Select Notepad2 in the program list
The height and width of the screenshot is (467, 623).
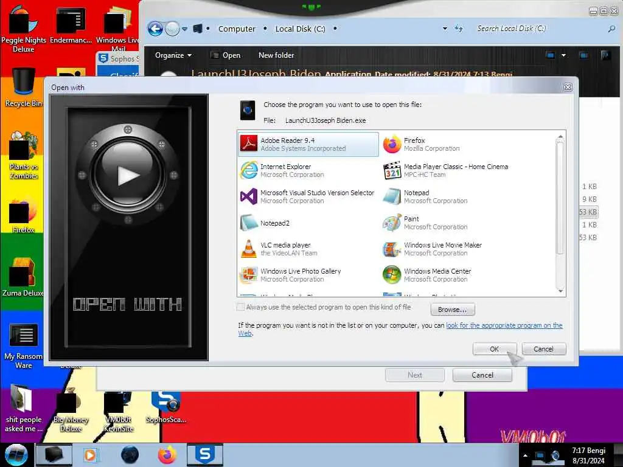pos(265,223)
